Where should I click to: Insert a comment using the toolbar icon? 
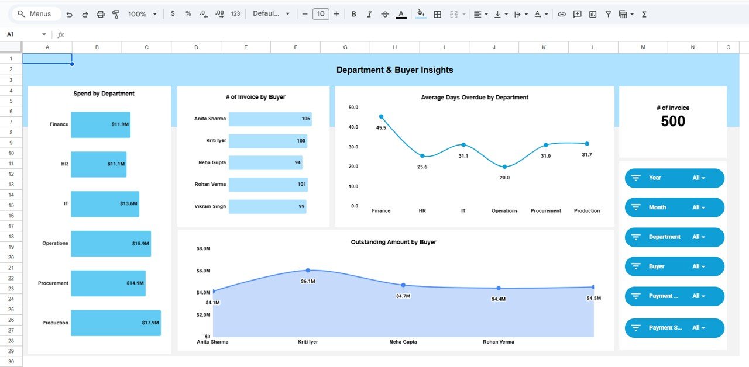point(577,13)
